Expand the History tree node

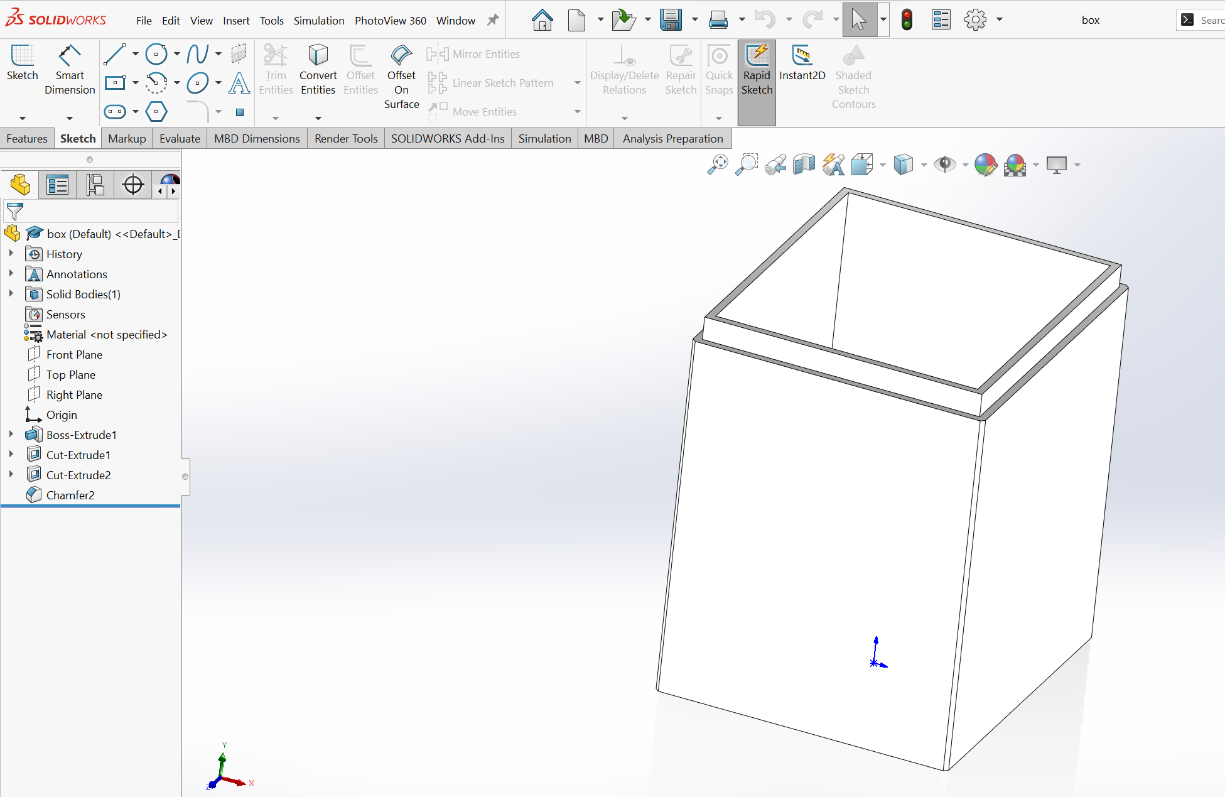coord(11,254)
